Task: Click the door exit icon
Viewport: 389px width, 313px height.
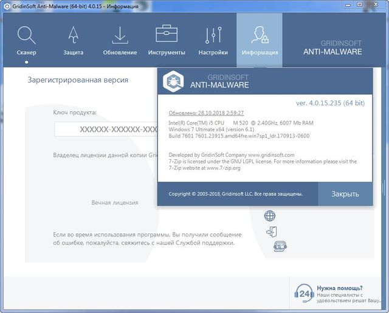Action: pyautogui.click(x=271, y=231)
